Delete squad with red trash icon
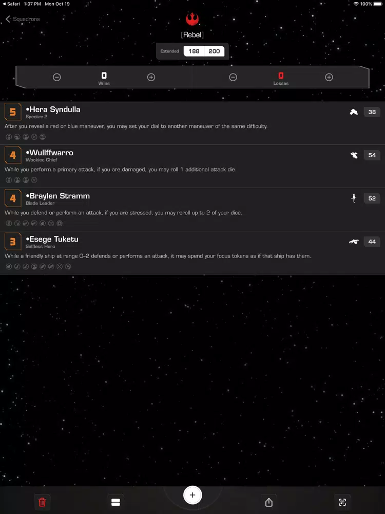Screen dimensions: 385x514 [x=42, y=502]
